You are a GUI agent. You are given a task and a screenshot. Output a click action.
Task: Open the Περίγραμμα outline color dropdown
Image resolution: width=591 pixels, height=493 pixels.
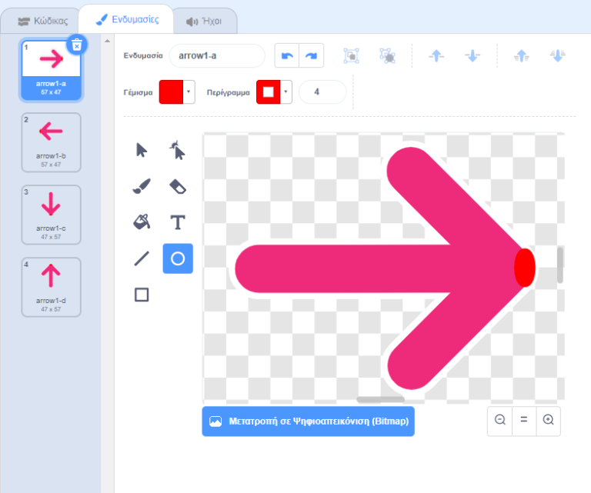[x=286, y=92]
